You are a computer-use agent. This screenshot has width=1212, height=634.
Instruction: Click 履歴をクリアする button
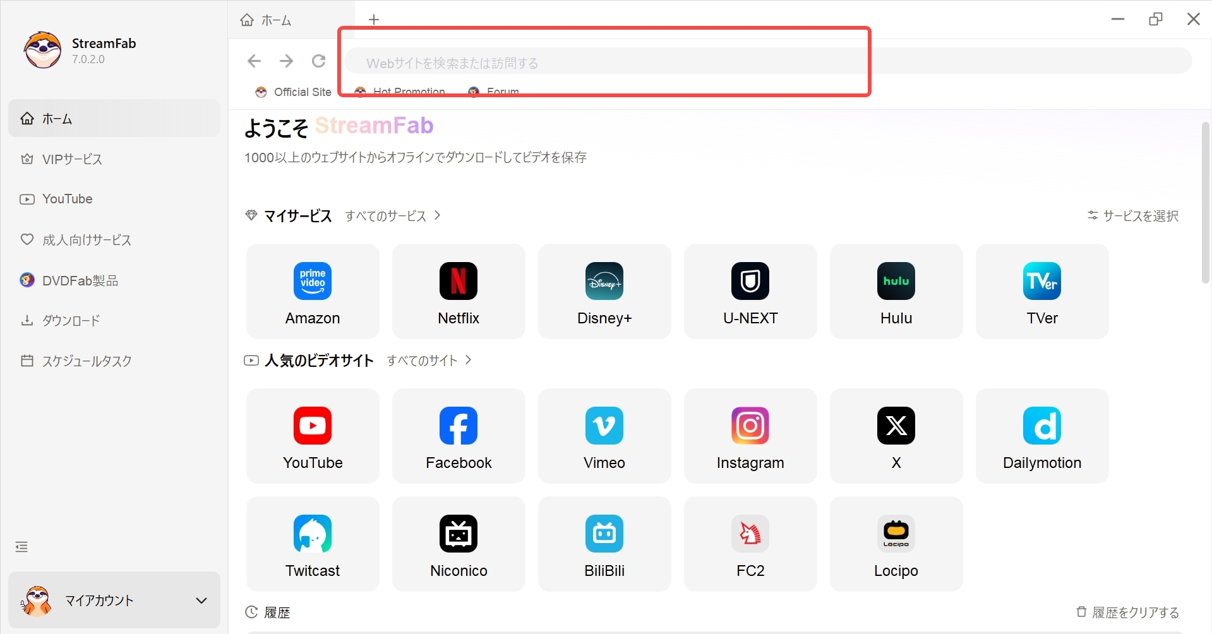click(1128, 613)
